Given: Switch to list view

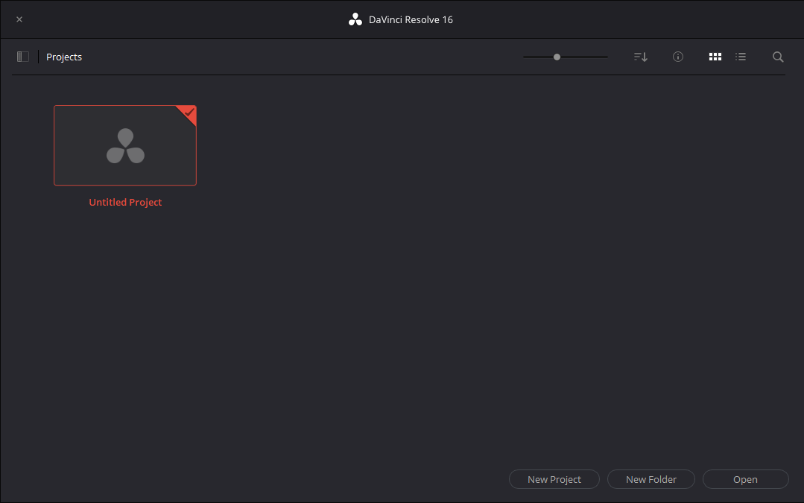Looking at the screenshot, I should (741, 57).
